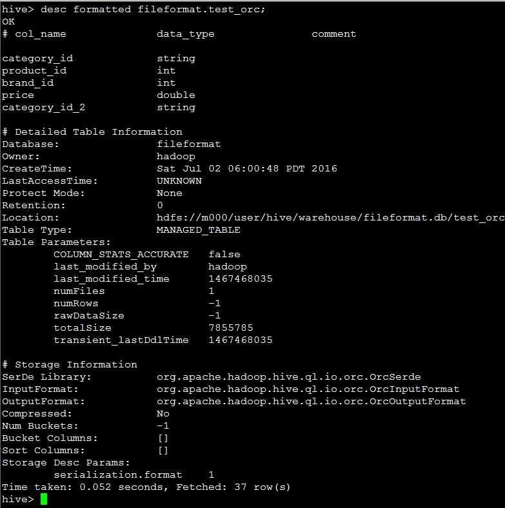Viewport: 505px width, 508px height.
Task: Click the 'price' column name
Action: [x=18, y=95]
